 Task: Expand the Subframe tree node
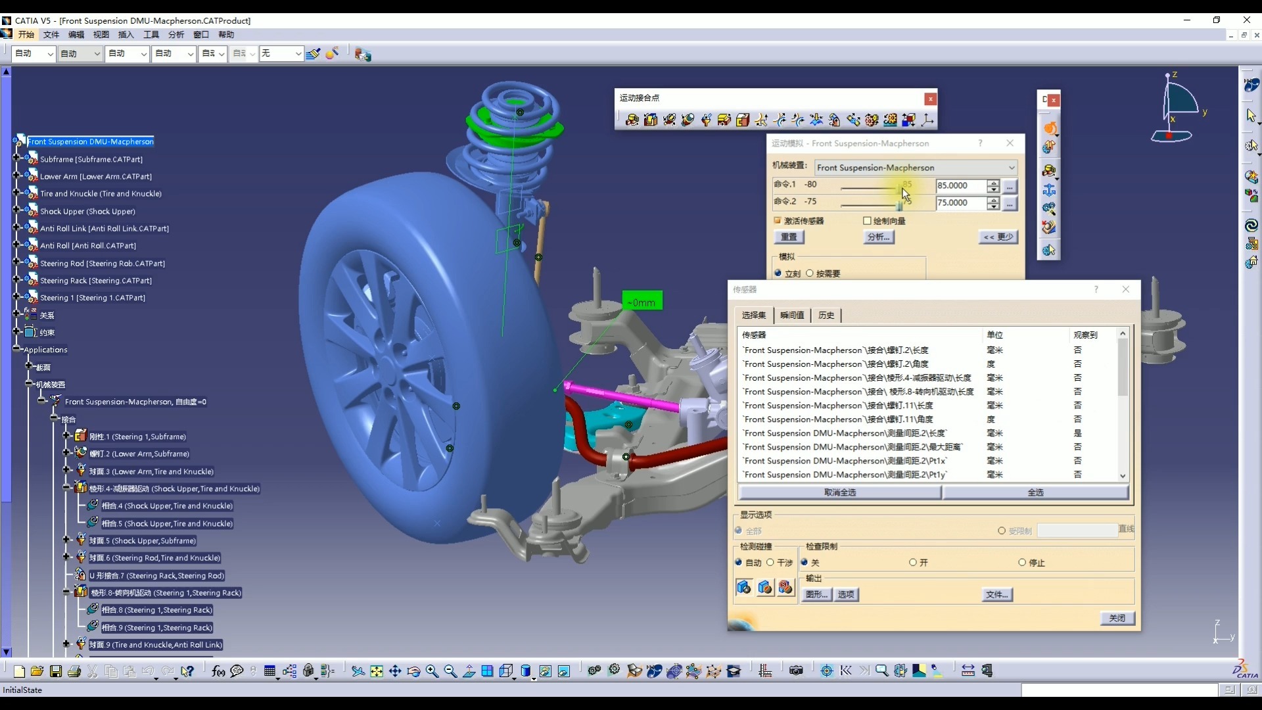17,158
